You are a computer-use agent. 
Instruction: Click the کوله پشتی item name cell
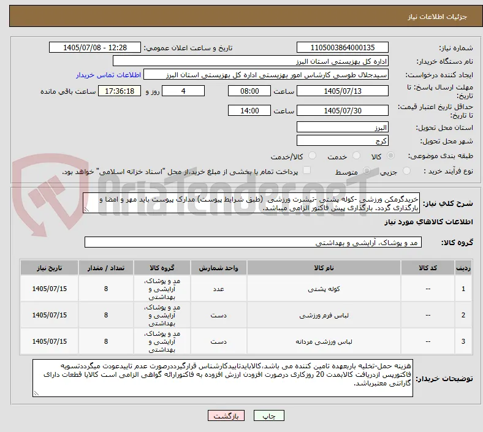tap(324, 289)
